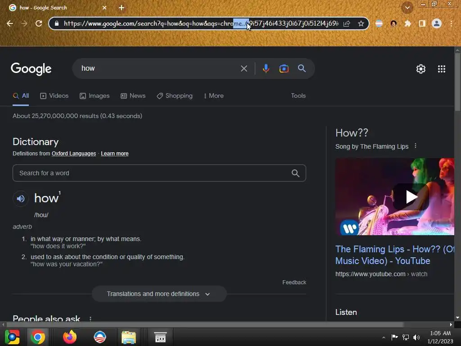461x346 pixels.
Task: Open the Tools search options
Action: (298, 96)
